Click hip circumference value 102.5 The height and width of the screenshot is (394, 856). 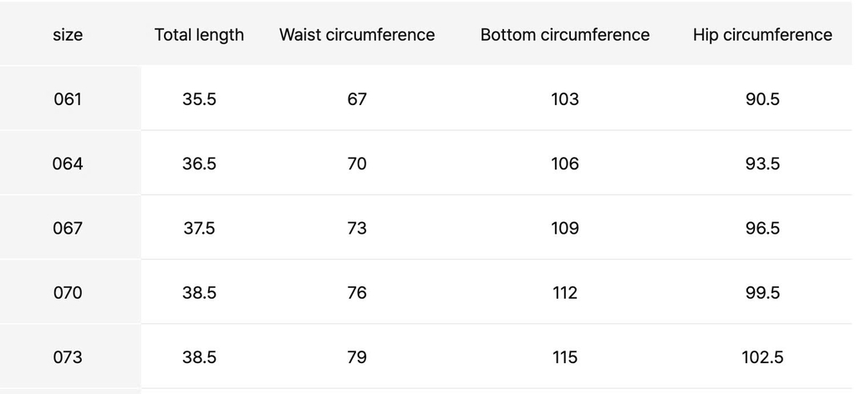click(762, 357)
